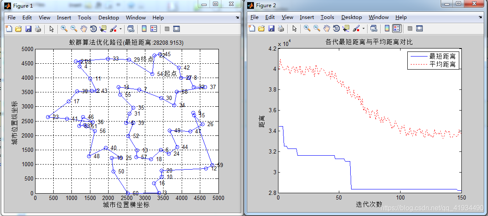This screenshot has height=216, width=488.
Task: Select Brush data tool in Figure 2
Action: tap(356, 29)
